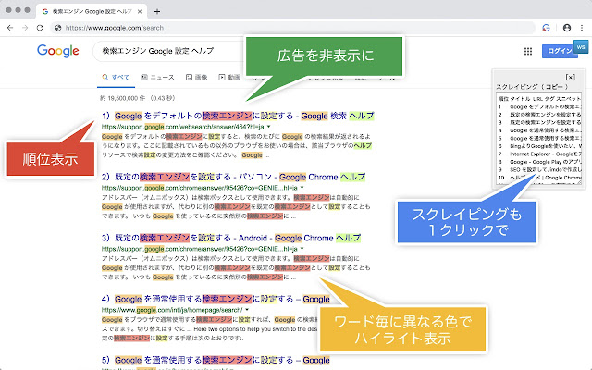Expand dropdown arrow beside intl/ja/homepage/search URL
Image resolution: width=592 pixels, height=370 pixels.
point(247,310)
